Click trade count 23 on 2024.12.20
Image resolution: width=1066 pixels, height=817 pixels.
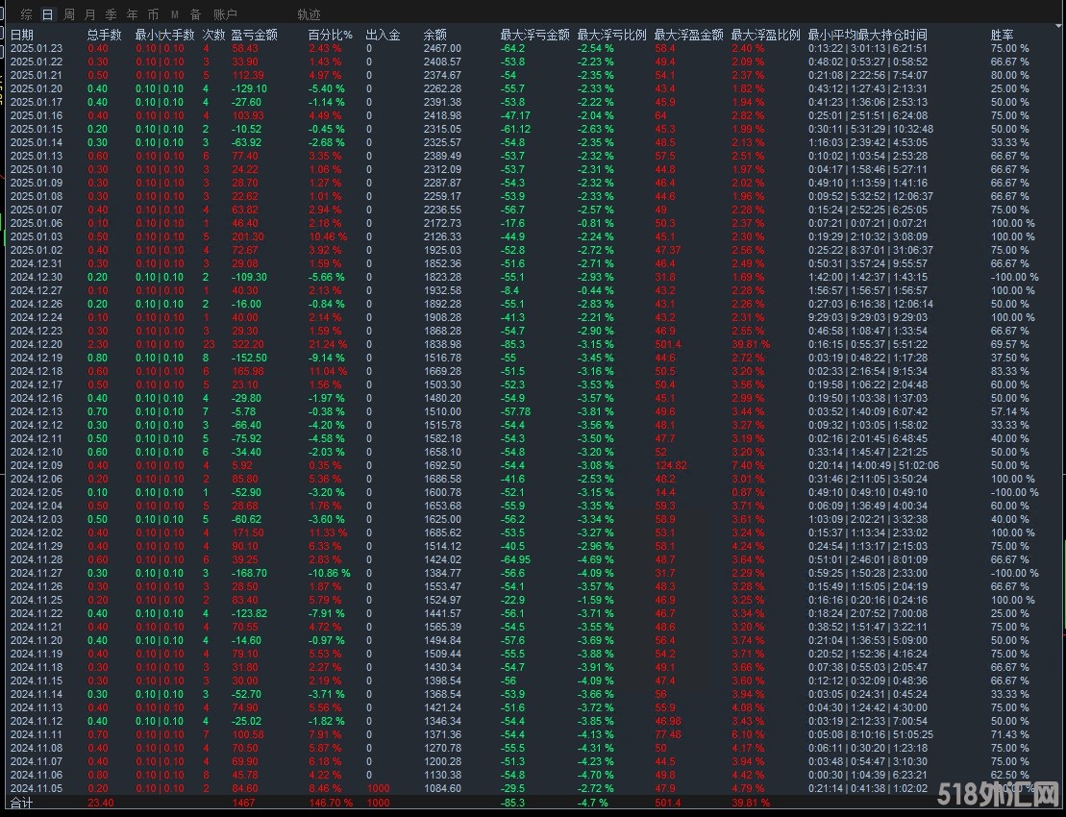coord(209,345)
